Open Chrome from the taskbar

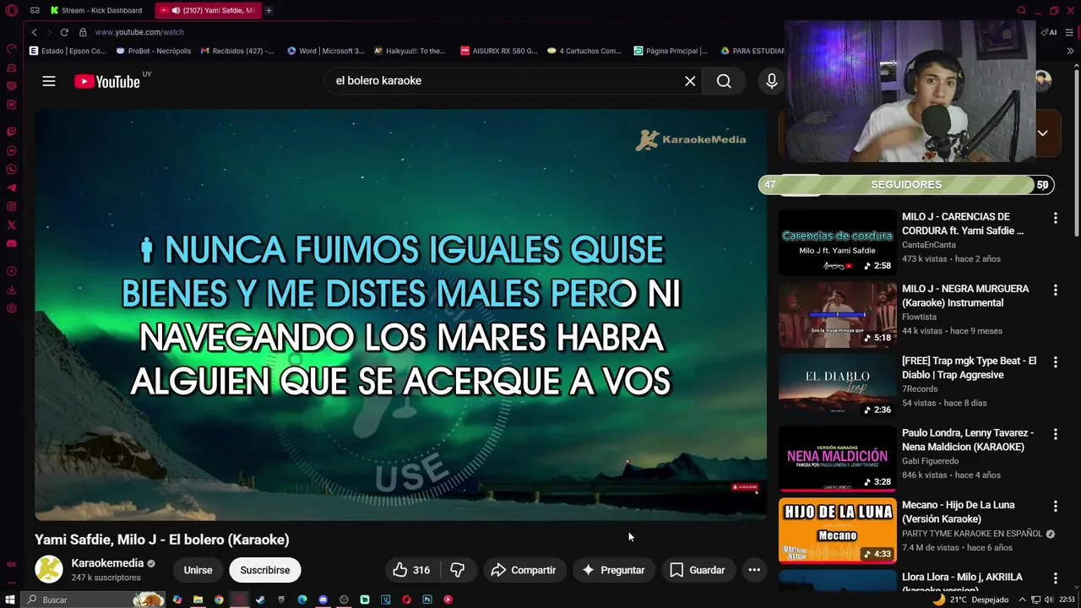[219, 600]
